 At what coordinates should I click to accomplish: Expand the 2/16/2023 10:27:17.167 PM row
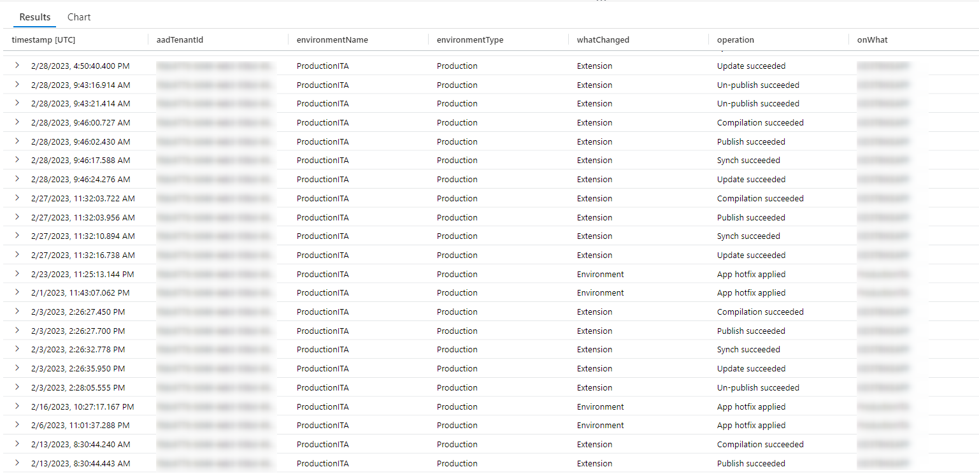17,406
